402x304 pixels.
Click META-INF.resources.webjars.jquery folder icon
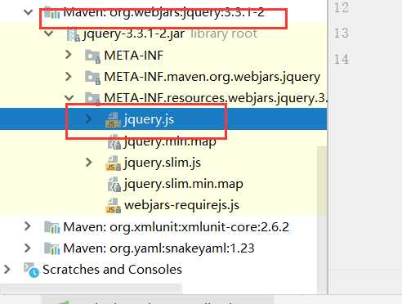(92, 98)
